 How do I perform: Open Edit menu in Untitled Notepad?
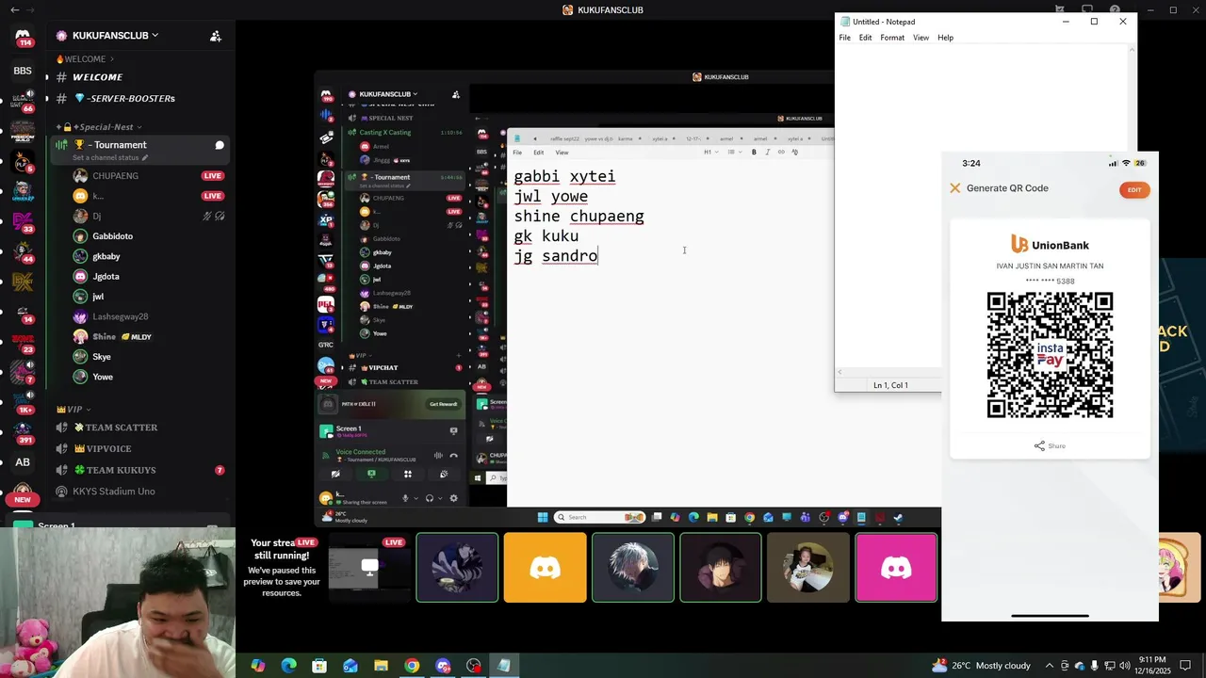(x=865, y=38)
